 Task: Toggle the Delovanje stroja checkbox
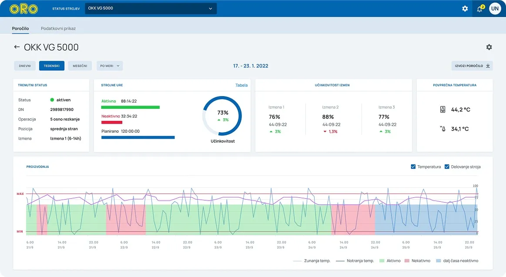tap(447, 167)
